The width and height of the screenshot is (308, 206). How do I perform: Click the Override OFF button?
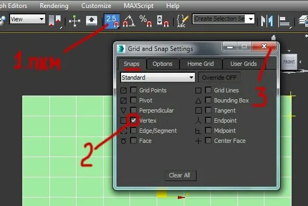[219, 78]
